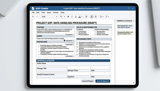
Task: Click the SOP Creator document logo icon
Action: point(33,8)
